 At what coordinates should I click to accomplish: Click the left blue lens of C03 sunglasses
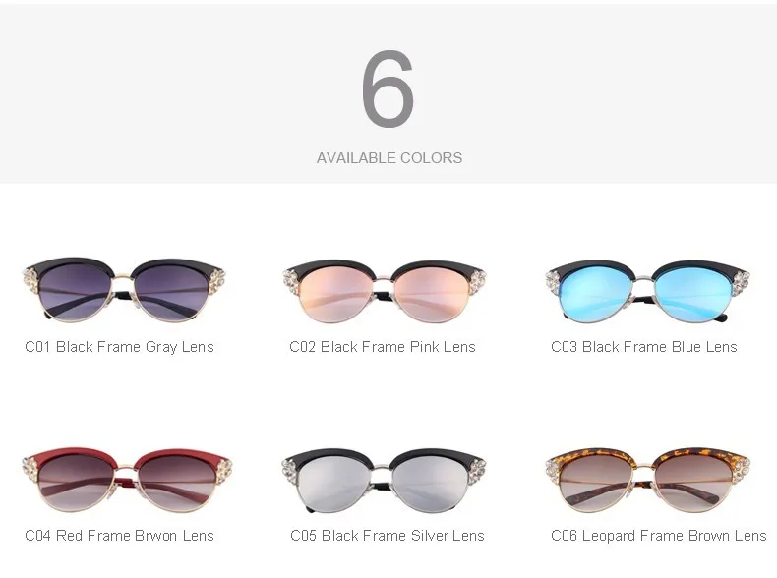tap(597, 294)
